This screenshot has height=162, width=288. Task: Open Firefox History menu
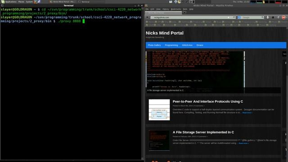(166, 9)
